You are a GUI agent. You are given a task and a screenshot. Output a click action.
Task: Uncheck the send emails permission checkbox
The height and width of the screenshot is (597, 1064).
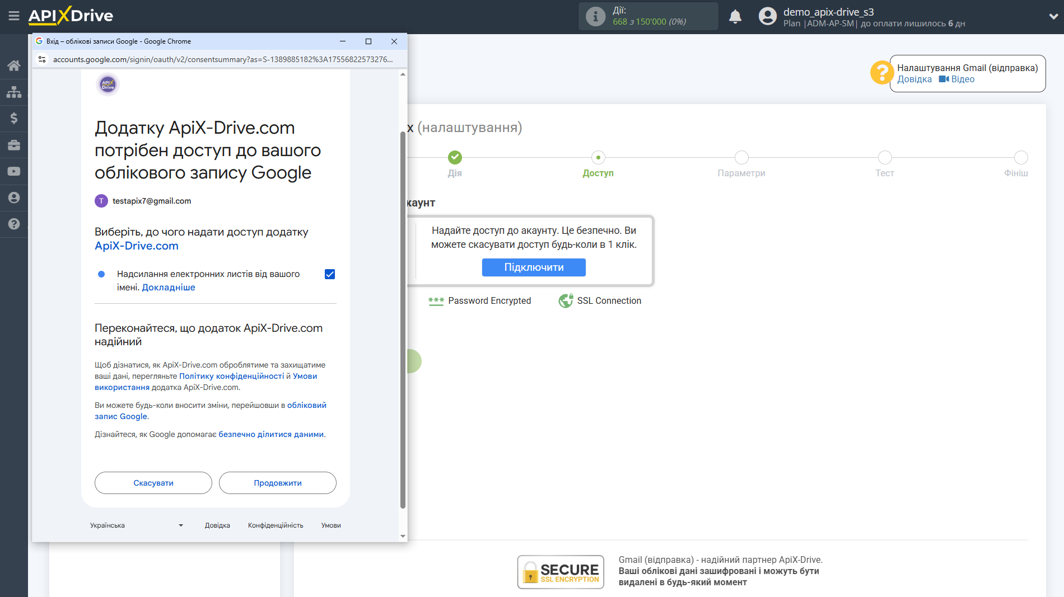(x=330, y=274)
